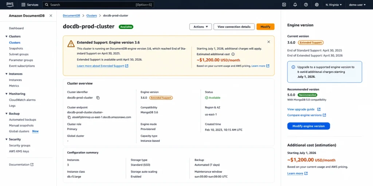Launch CloudShell terminal icon

click(284, 5)
